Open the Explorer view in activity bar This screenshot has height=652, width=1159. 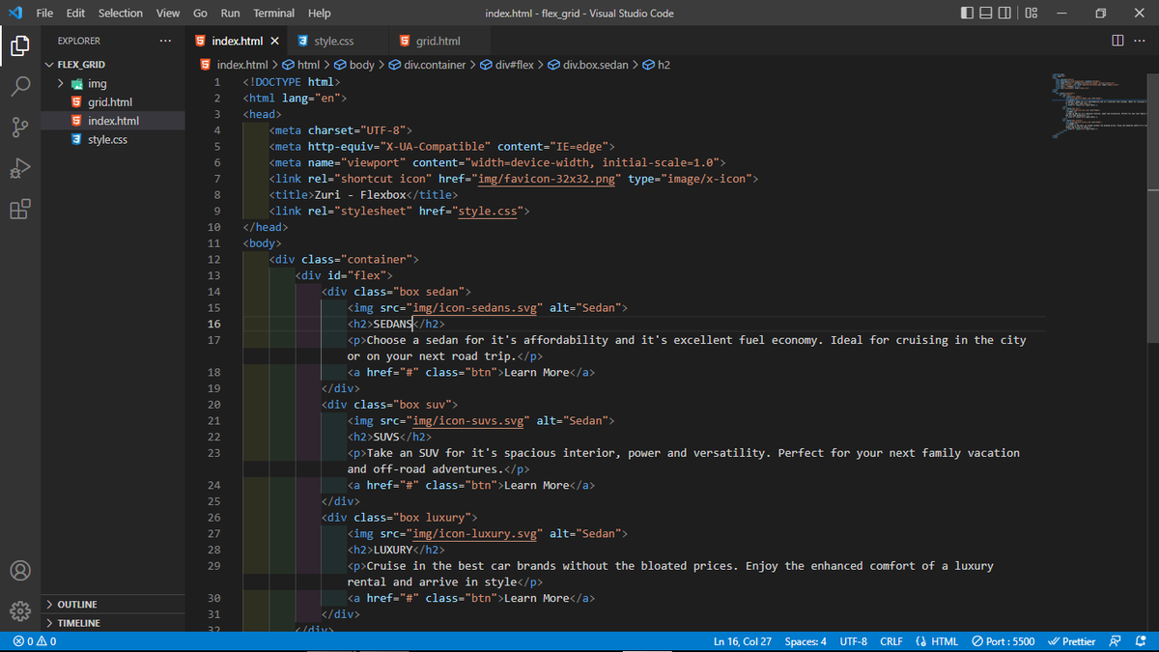point(21,45)
